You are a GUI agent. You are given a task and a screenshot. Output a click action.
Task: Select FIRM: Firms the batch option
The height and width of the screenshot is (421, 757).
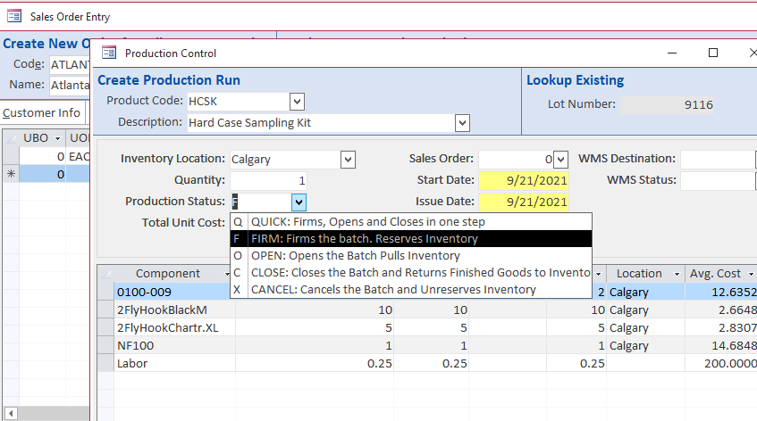(x=364, y=239)
